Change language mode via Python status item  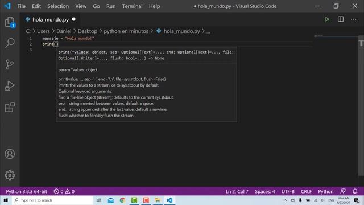[x=326, y=191]
